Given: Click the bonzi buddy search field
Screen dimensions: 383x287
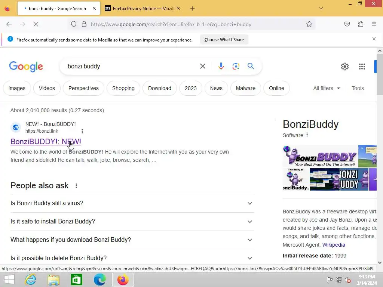Looking at the screenshot, I should pyautogui.click(x=132, y=66).
